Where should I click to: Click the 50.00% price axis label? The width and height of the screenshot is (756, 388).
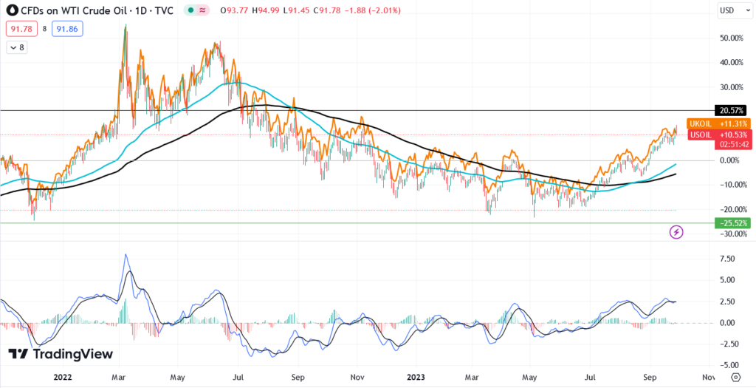(733, 38)
